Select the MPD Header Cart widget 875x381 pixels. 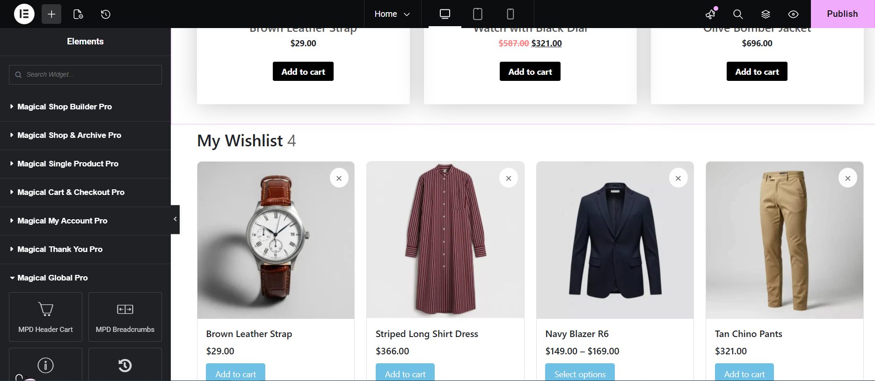tap(45, 317)
